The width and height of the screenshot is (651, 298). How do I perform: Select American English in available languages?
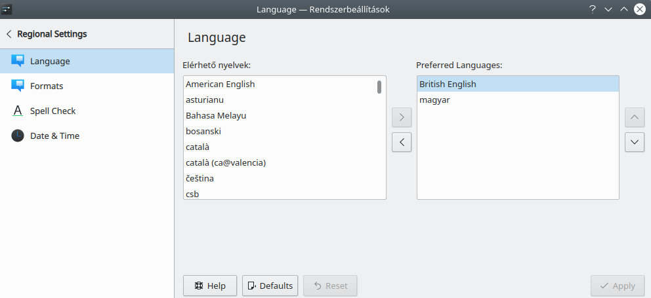coord(220,84)
